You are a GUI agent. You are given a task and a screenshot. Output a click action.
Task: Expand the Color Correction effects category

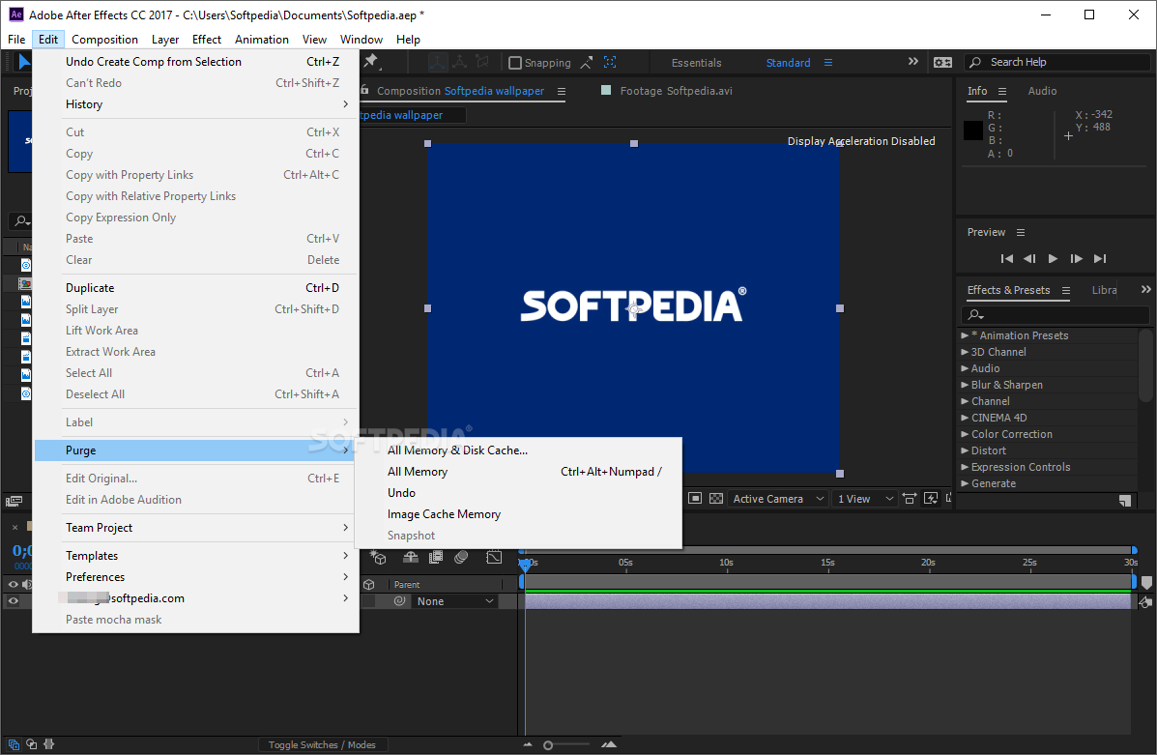click(x=965, y=434)
